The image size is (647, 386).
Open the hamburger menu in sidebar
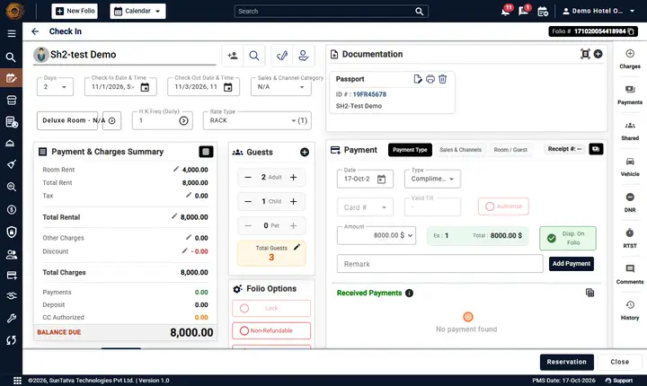12,33
